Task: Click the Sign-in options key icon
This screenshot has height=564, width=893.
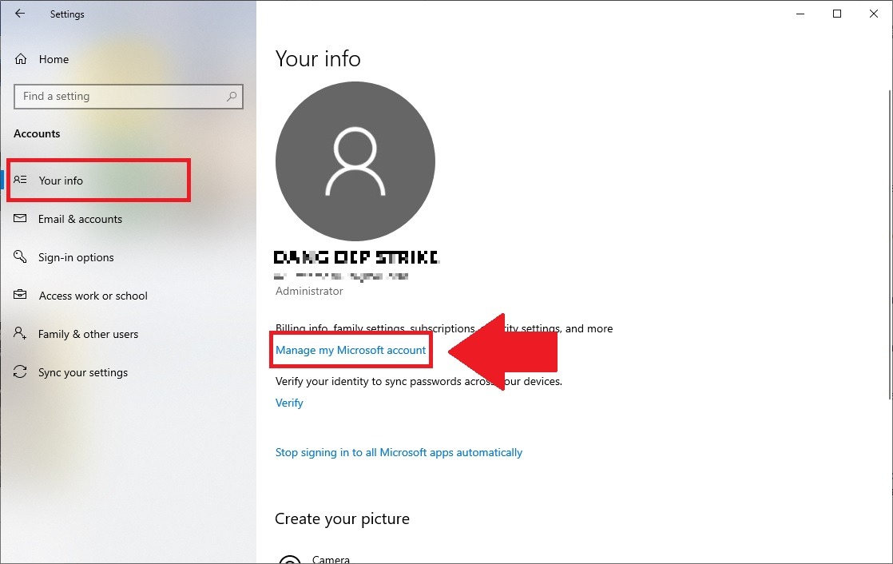Action: pos(20,257)
